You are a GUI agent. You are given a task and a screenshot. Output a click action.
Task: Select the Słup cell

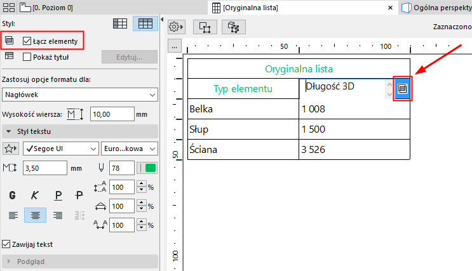(x=243, y=129)
